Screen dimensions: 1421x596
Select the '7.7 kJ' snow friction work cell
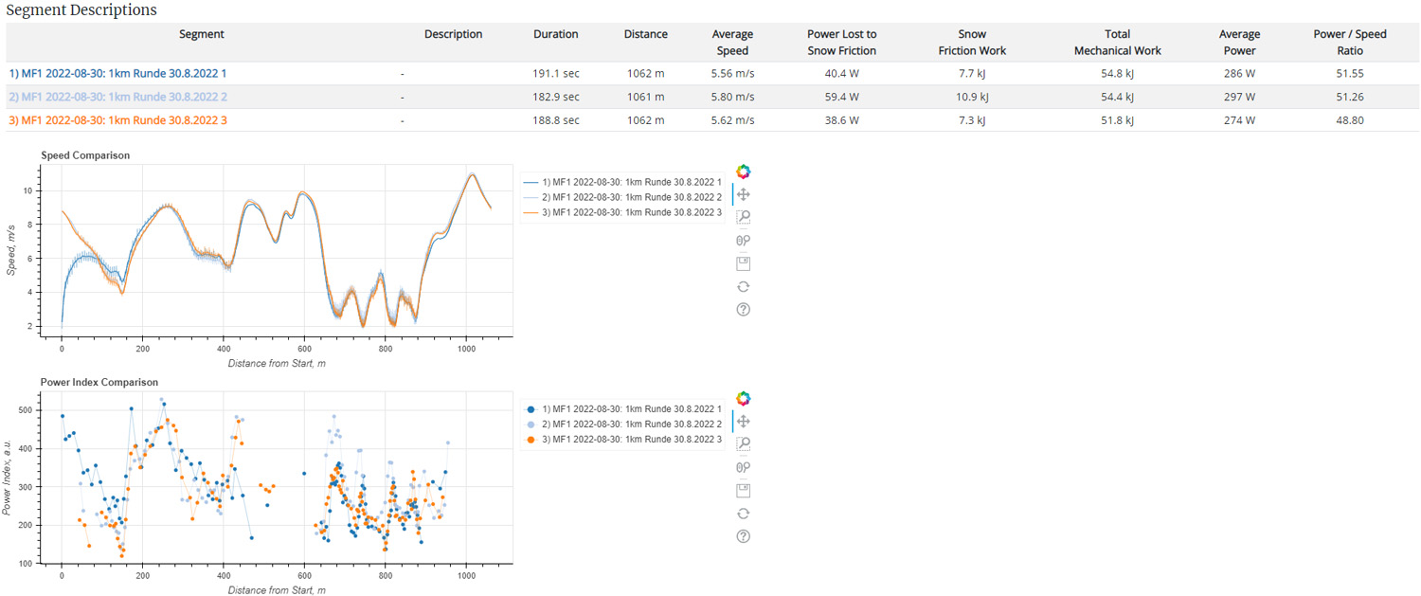(972, 73)
